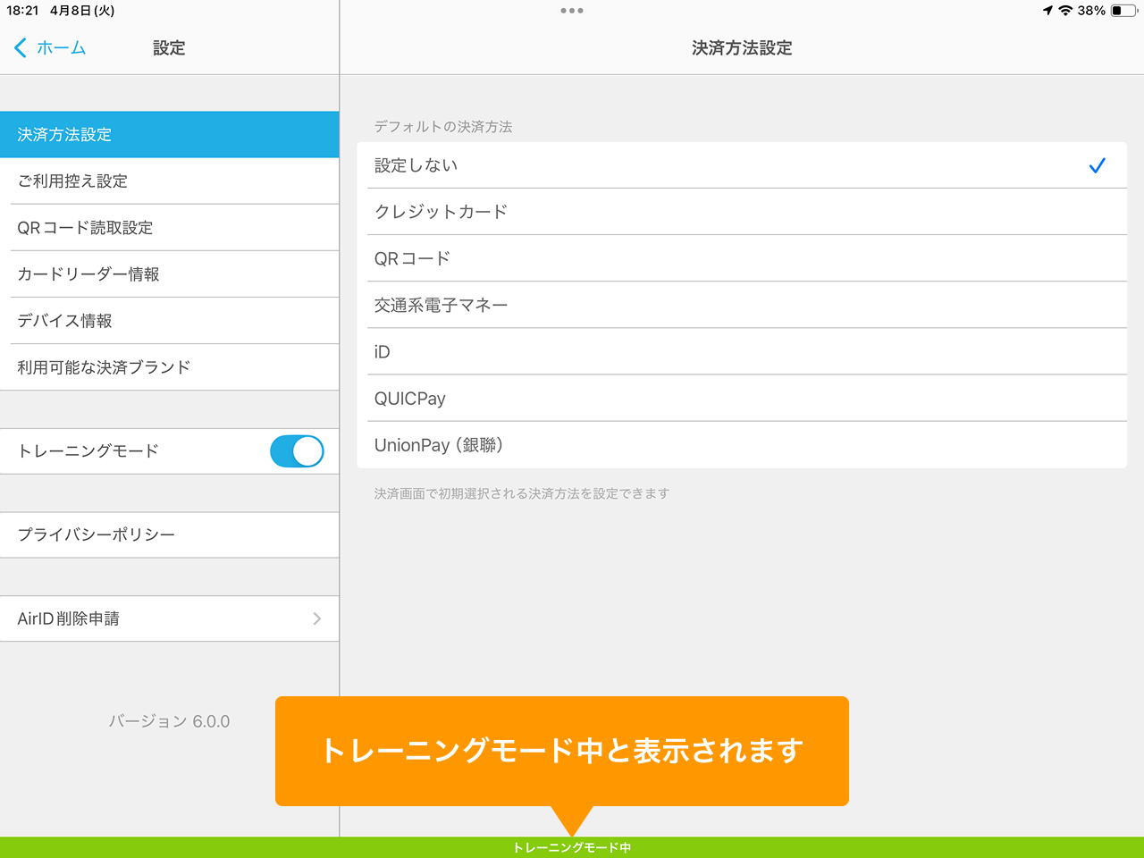Viewport: 1144px width, 858px height.
Task: Tap the three-dot multitasking icon at top
Action: click(x=572, y=11)
